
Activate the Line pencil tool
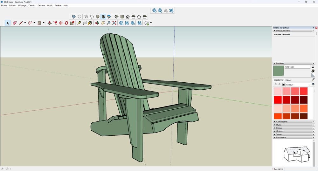point(21,23)
